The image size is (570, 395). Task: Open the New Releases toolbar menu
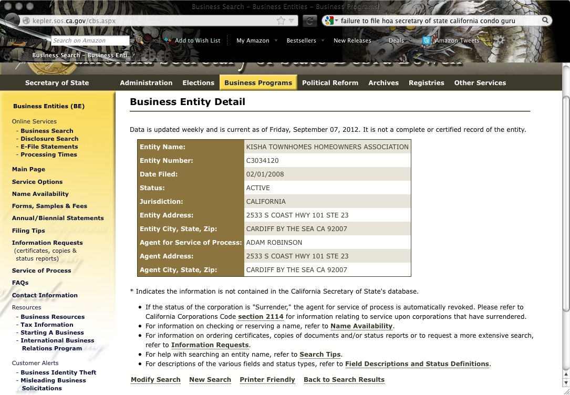point(353,40)
